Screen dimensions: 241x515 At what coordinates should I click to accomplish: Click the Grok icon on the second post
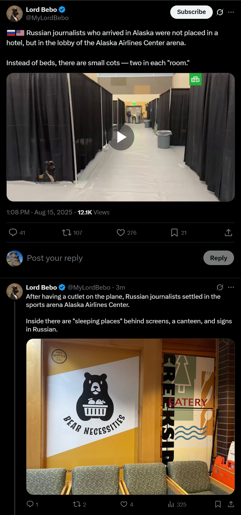pos(220,287)
